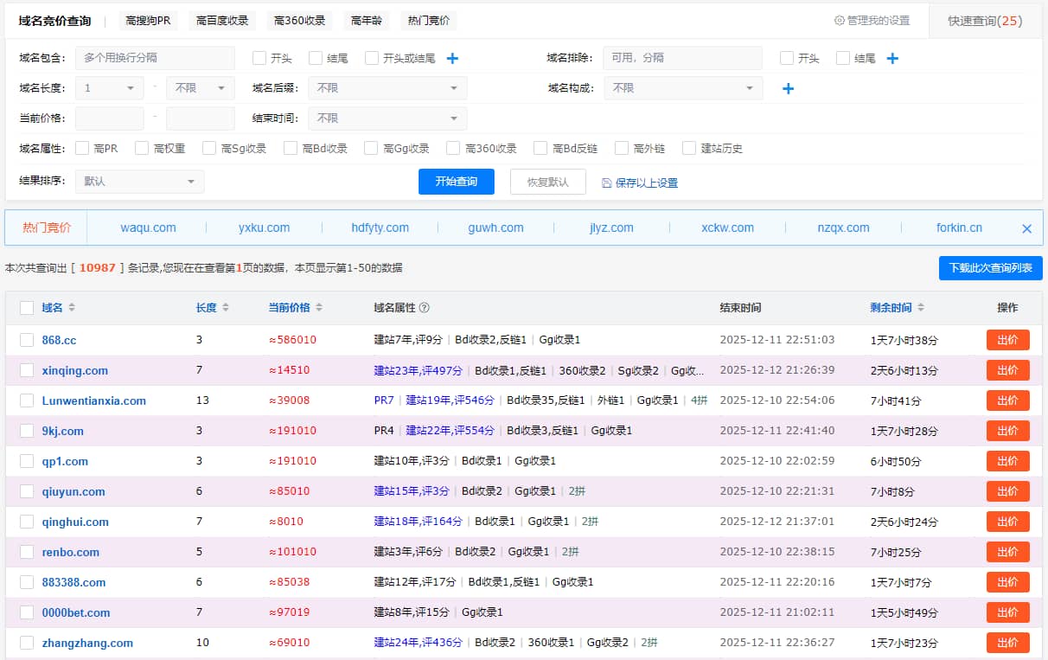Click the blue plus beside 开头或结尾
The width and height of the screenshot is (1048, 660).
pyautogui.click(x=452, y=58)
